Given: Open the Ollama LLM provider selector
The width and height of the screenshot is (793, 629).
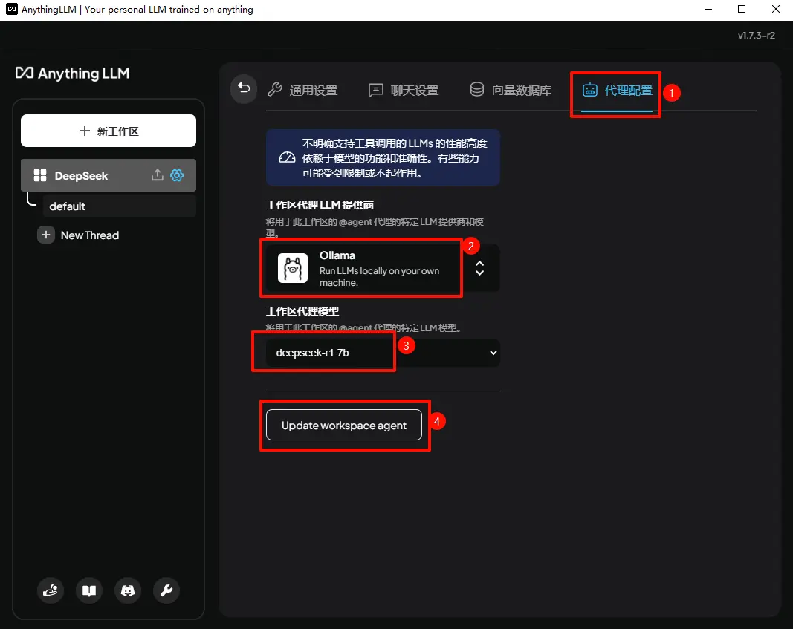Looking at the screenshot, I should coord(383,268).
